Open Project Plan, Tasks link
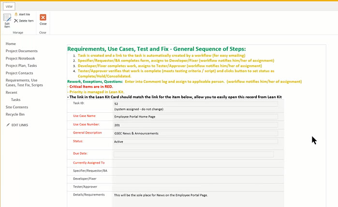Screen dimensions: 338x207 [21, 65]
